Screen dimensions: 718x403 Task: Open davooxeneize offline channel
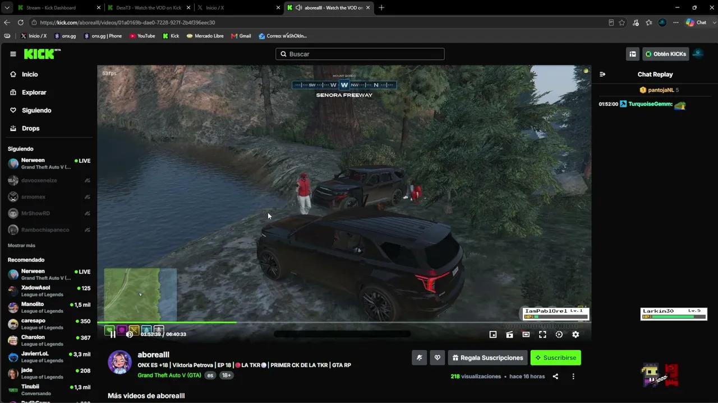tap(49, 180)
